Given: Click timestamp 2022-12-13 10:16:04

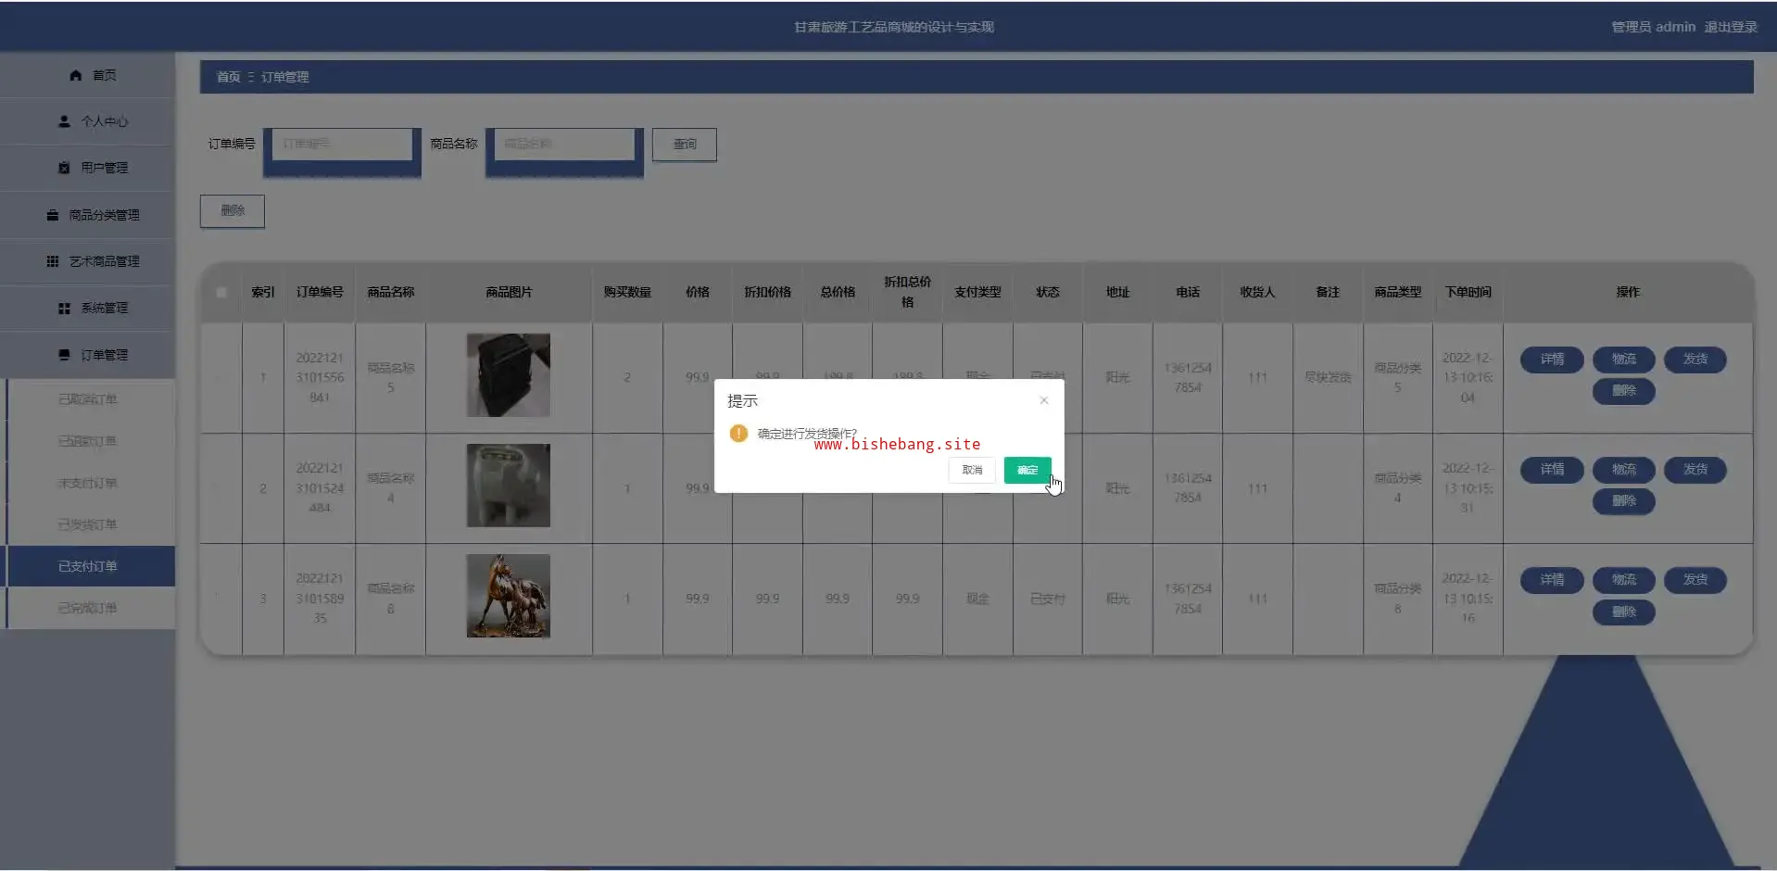Looking at the screenshot, I should [1468, 377].
